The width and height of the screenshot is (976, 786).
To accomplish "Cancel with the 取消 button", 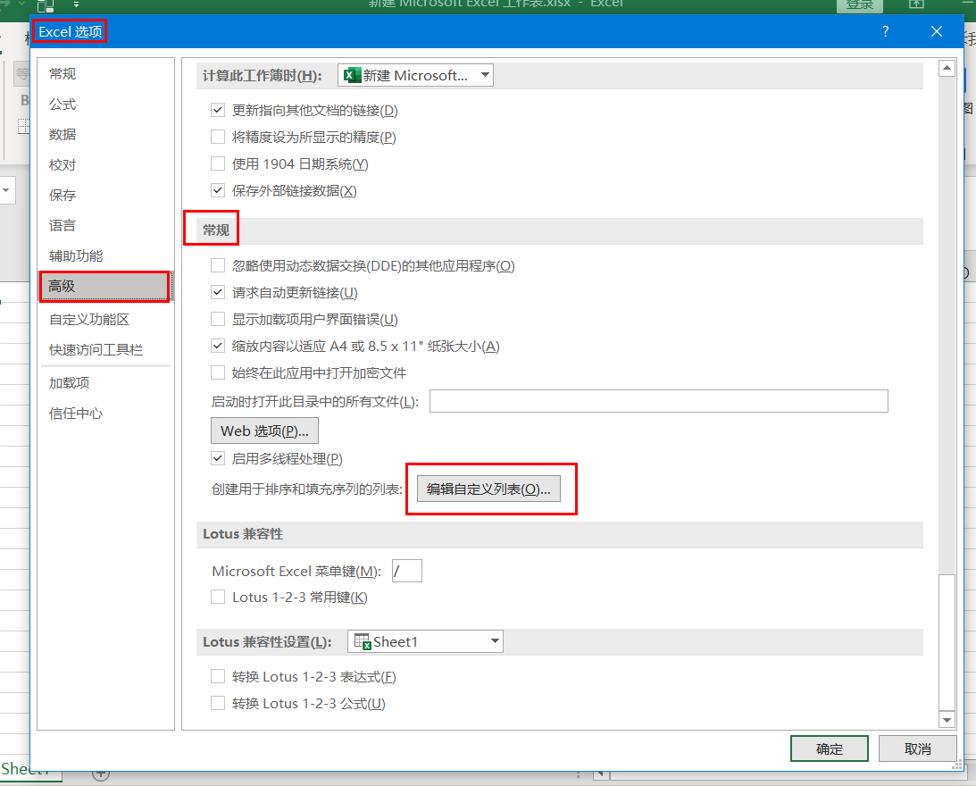I will (x=917, y=748).
